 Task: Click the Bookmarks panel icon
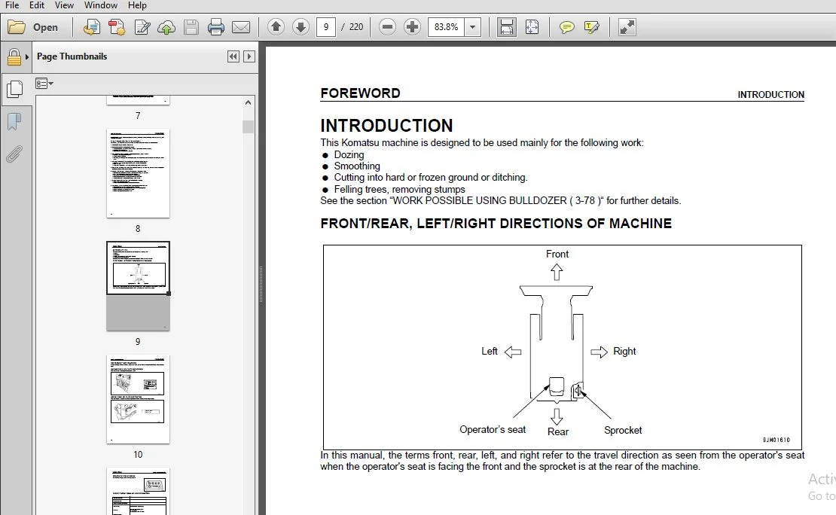[x=14, y=121]
